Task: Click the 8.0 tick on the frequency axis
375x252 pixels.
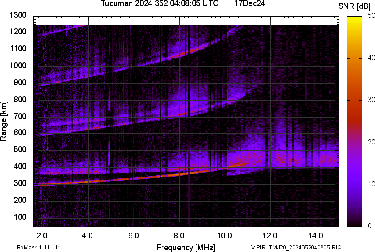Action: click(179, 235)
